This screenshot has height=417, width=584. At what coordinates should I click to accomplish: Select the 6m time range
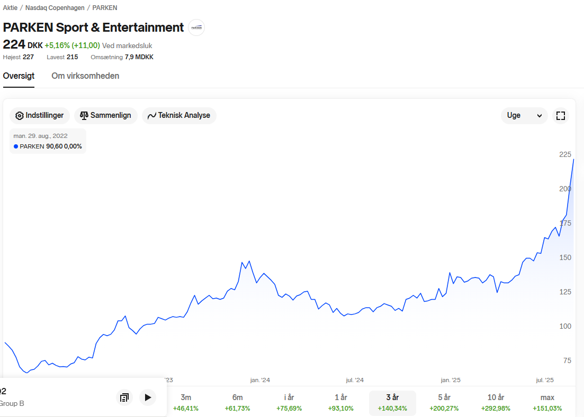point(237,403)
